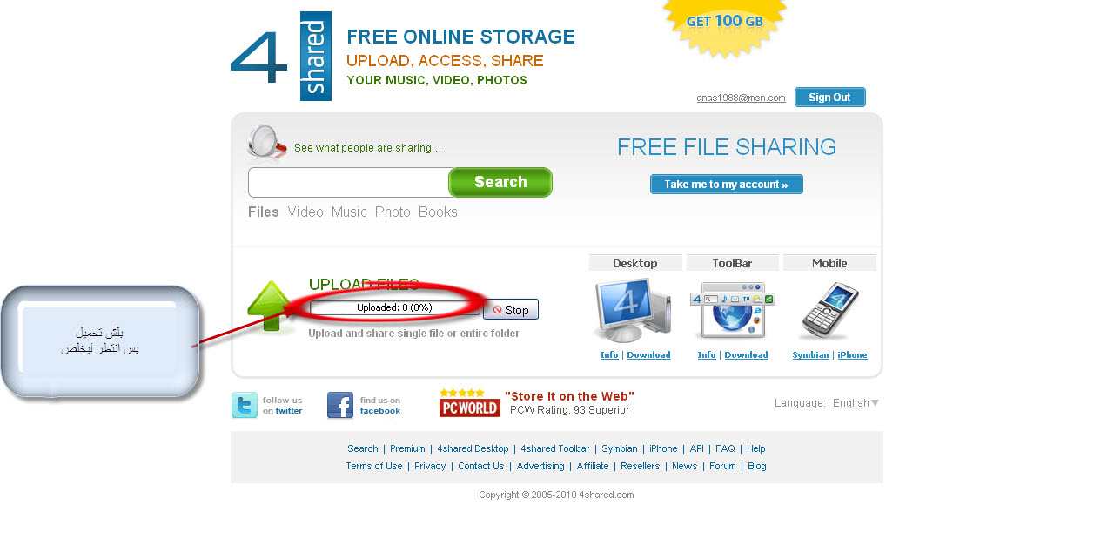Click the magnifying glass icon

click(x=267, y=142)
